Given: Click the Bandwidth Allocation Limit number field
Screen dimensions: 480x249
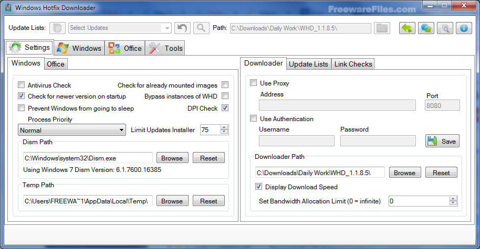Looking at the screenshot, I should click(x=419, y=201).
